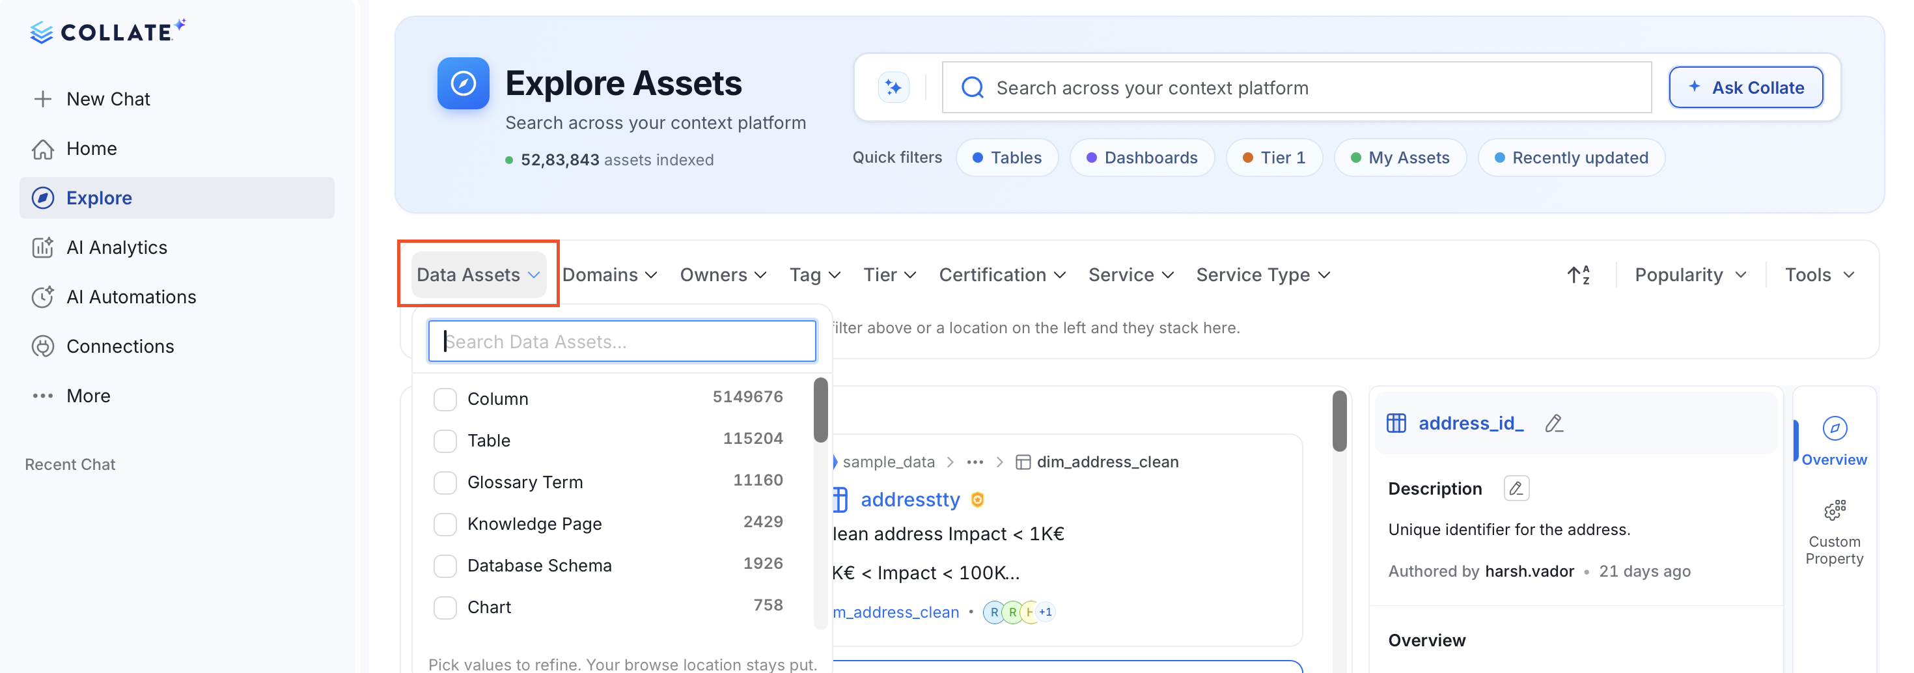This screenshot has height=673, width=1914.
Task: Click author name harsh.vador
Action: (1529, 571)
